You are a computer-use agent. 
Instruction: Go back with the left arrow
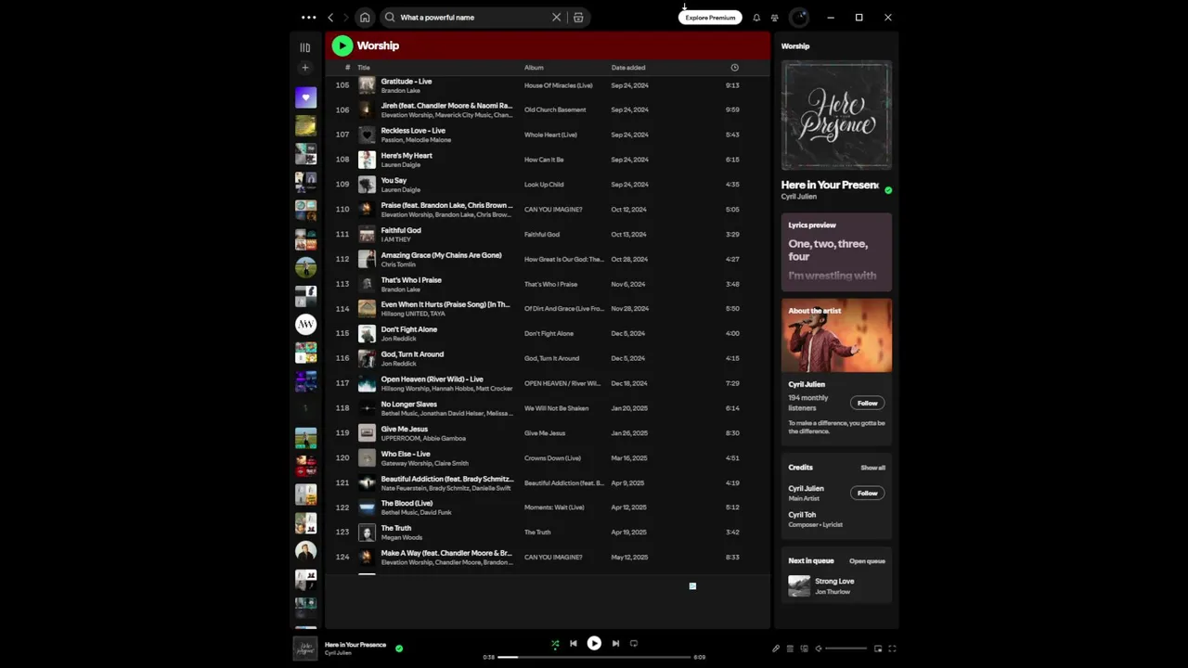tap(330, 18)
